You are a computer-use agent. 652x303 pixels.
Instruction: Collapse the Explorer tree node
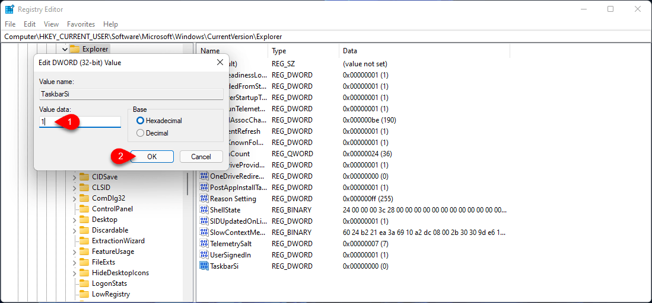[x=65, y=49]
